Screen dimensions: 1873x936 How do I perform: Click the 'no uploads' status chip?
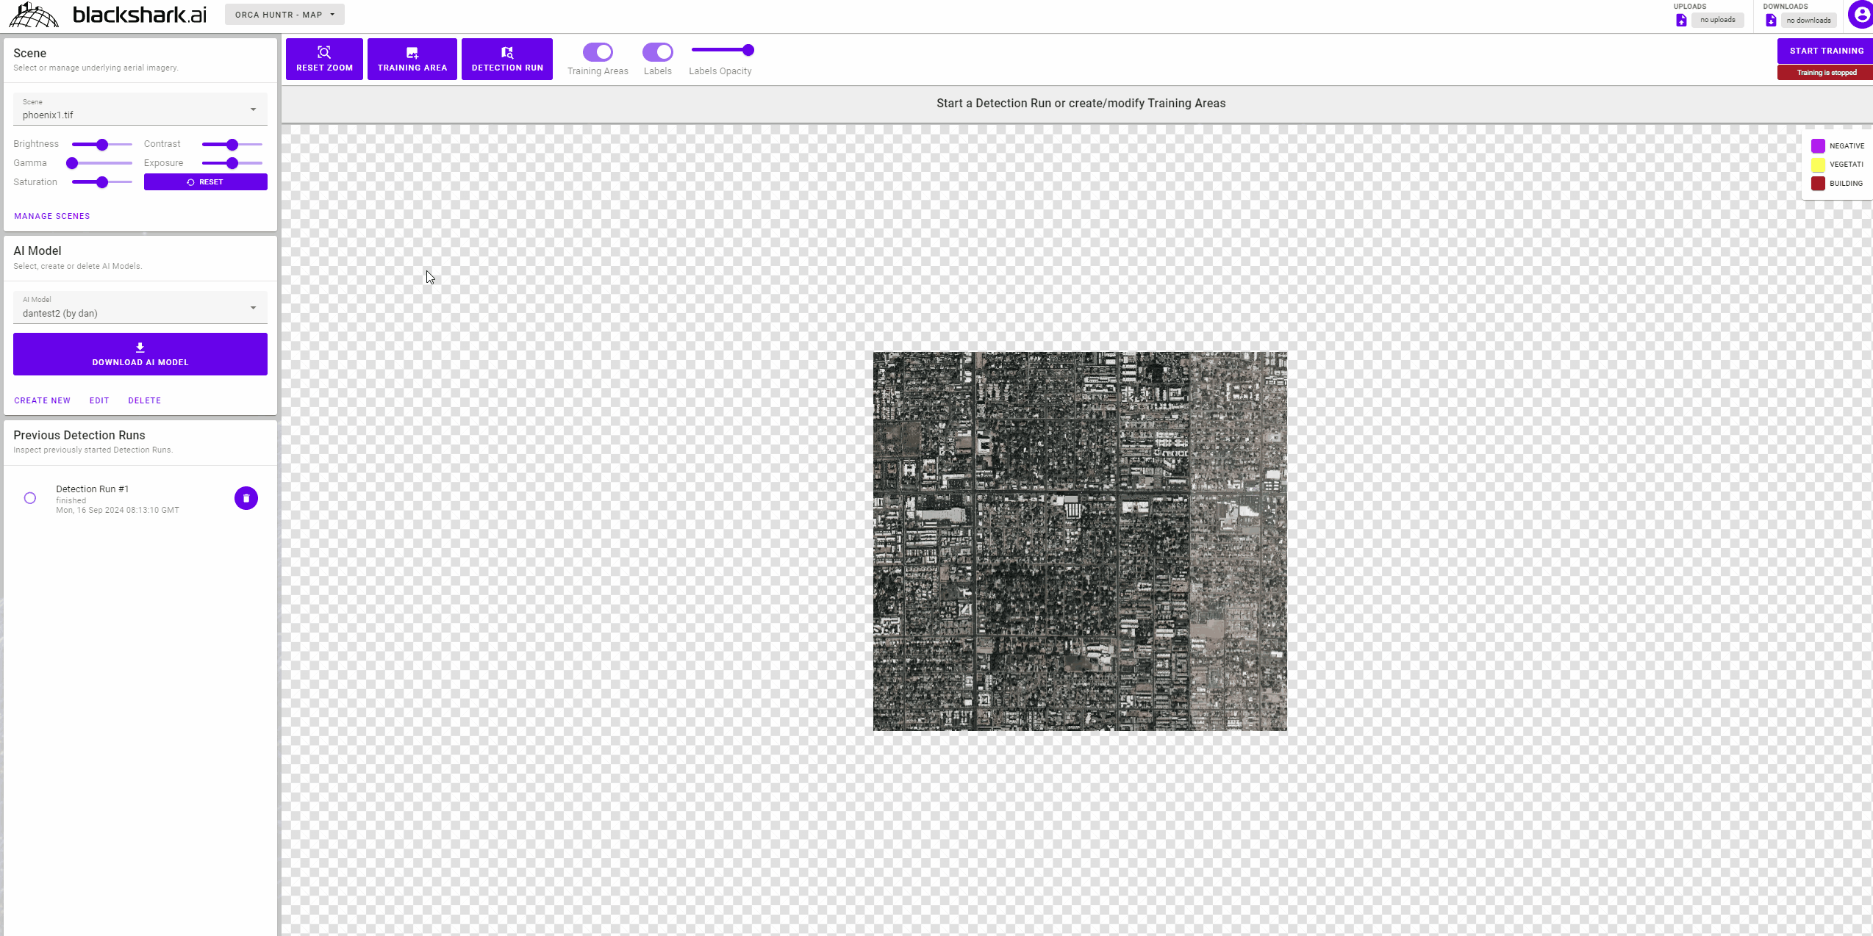tap(1717, 20)
